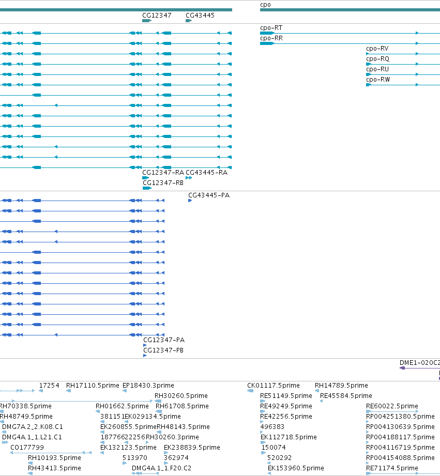Select EST EK112718.5prime

tap(289, 437)
